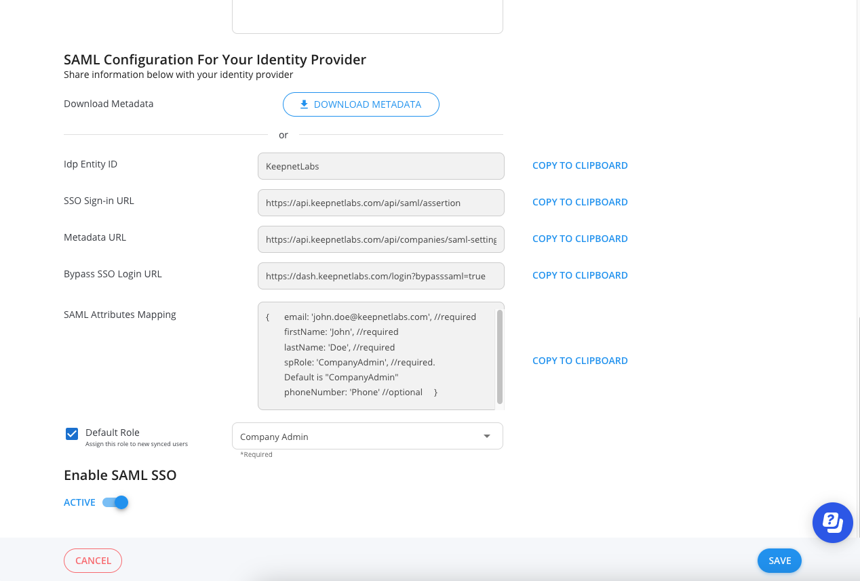Copy SAML Attributes Mapping to clipboard

pos(580,361)
